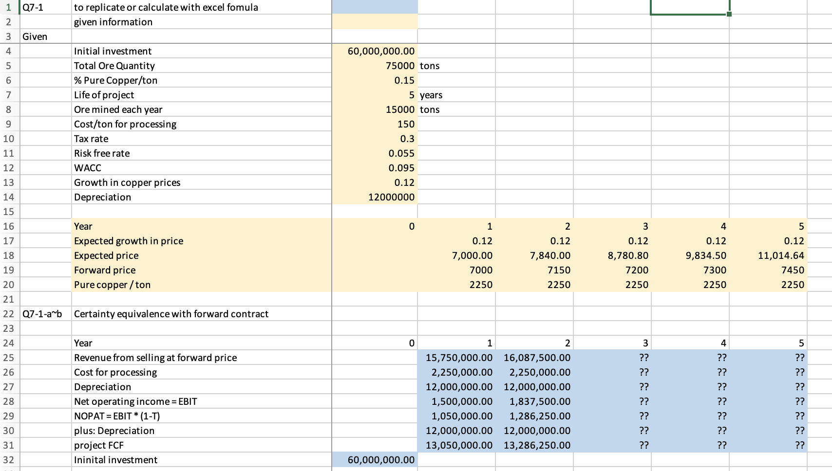Click the "Expected growth in price" label
The height and width of the screenshot is (471, 832).
pos(129,241)
